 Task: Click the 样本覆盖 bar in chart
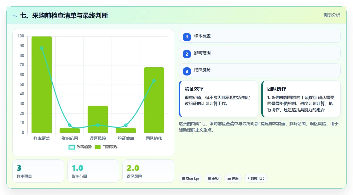coord(42,85)
